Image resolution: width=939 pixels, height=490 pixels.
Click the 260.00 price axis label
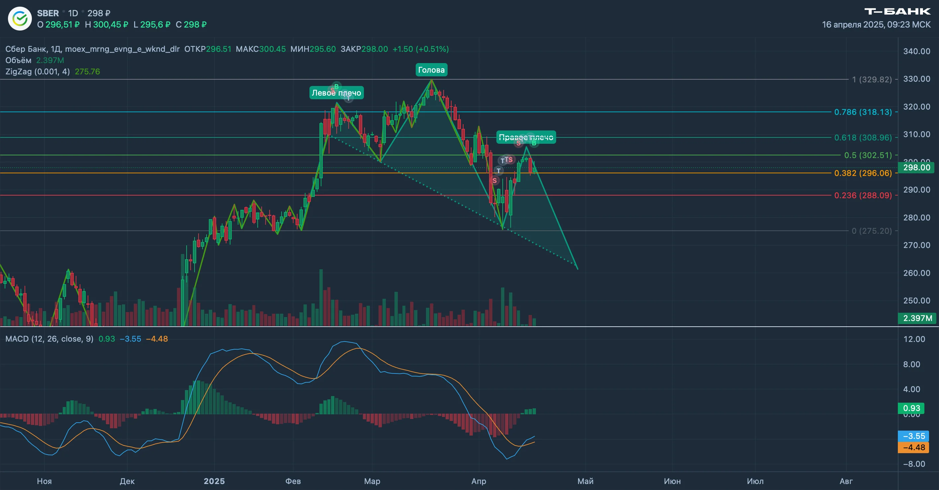pyautogui.click(x=916, y=273)
